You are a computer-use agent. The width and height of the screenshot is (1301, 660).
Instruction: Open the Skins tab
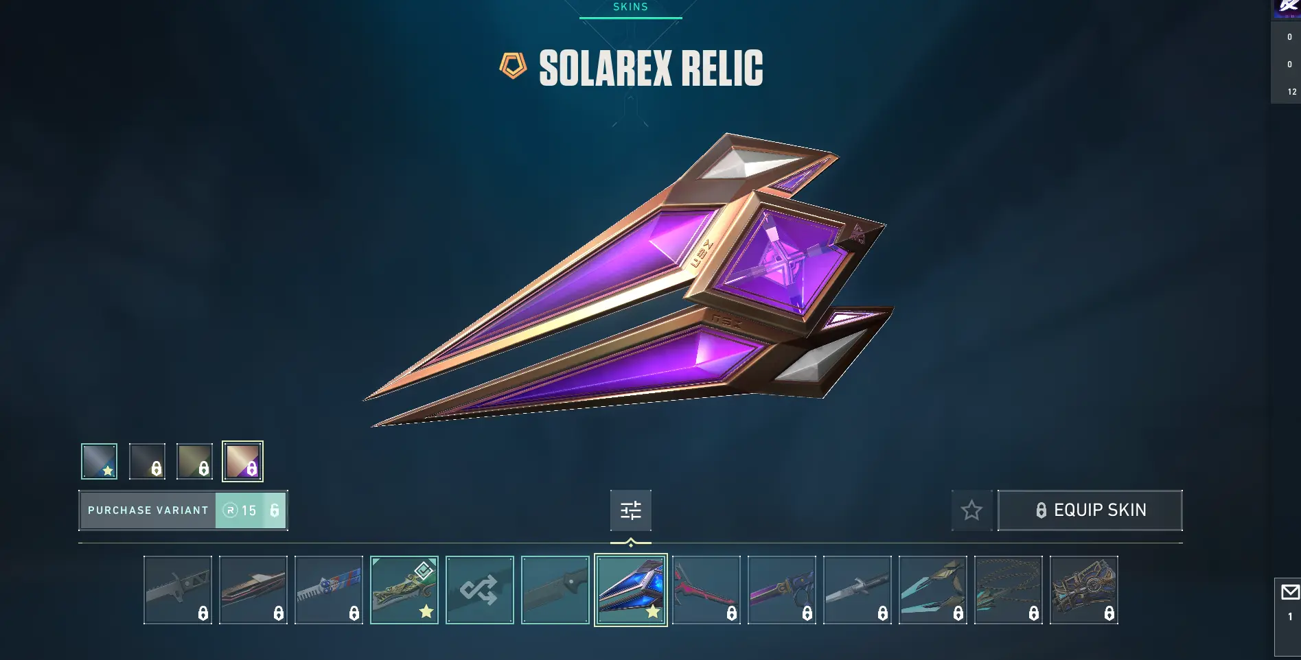point(630,8)
